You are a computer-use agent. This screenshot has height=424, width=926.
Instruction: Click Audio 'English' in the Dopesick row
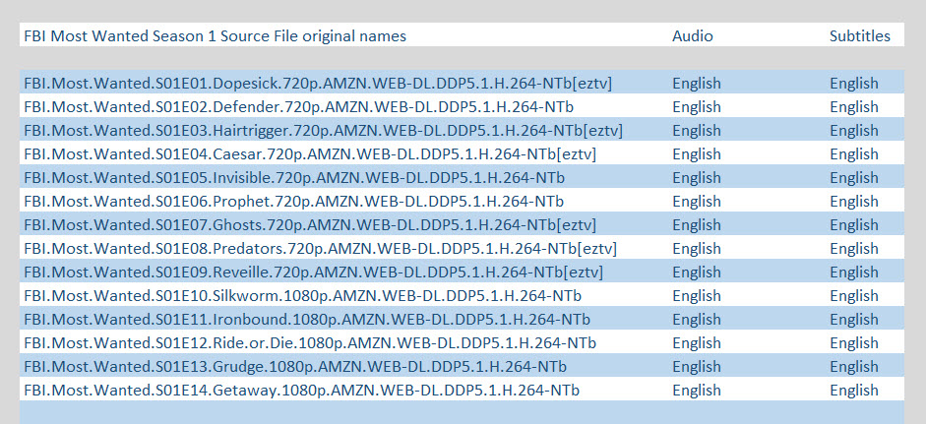(697, 84)
